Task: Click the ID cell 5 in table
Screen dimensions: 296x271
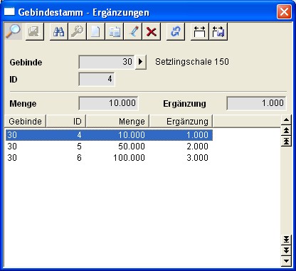Action: point(79,147)
